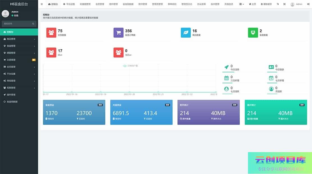Toggle the 注册用户数 chart legend series
Viewport: 312px width, 174px height.
(131, 66)
